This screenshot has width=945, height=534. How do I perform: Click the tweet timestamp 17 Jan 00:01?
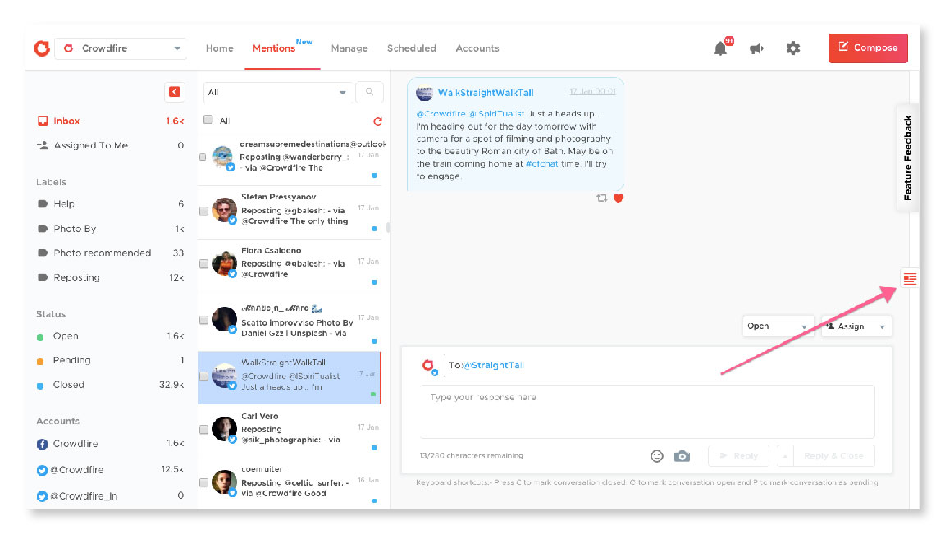point(592,92)
